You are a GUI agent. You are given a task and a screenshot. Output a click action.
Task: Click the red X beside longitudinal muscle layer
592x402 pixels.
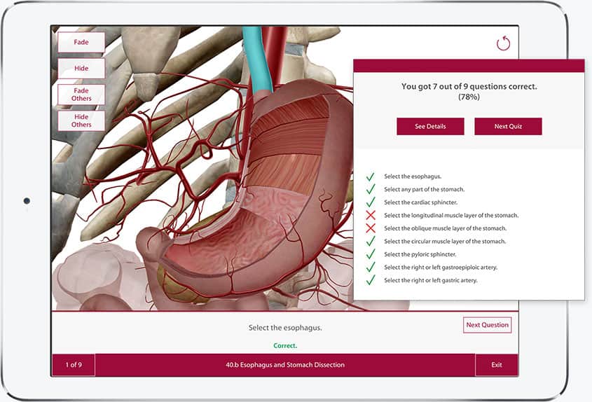click(370, 215)
